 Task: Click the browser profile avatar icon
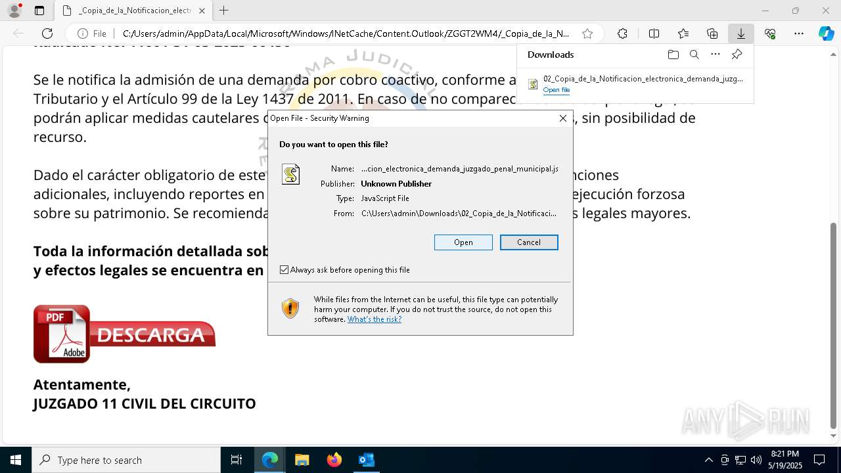click(x=14, y=11)
